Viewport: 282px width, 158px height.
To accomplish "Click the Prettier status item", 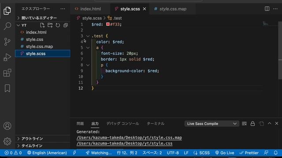I will tap(249, 153).
